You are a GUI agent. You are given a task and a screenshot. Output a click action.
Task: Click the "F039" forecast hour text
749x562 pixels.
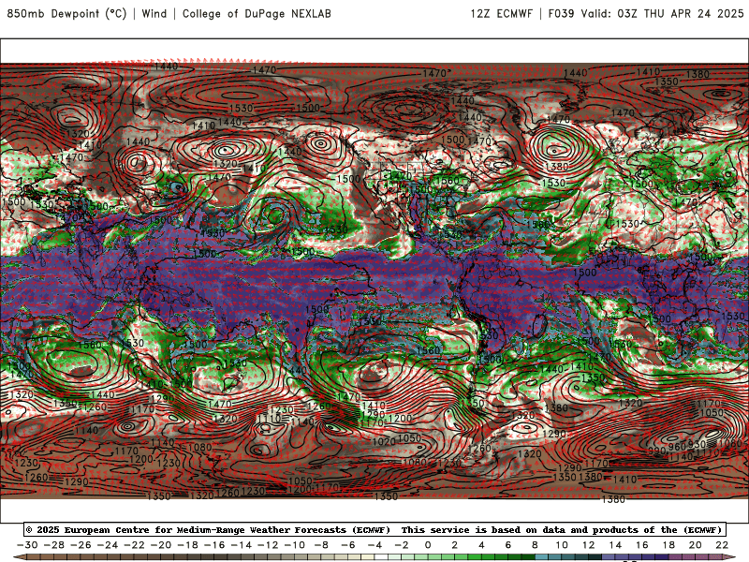tap(561, 14)
